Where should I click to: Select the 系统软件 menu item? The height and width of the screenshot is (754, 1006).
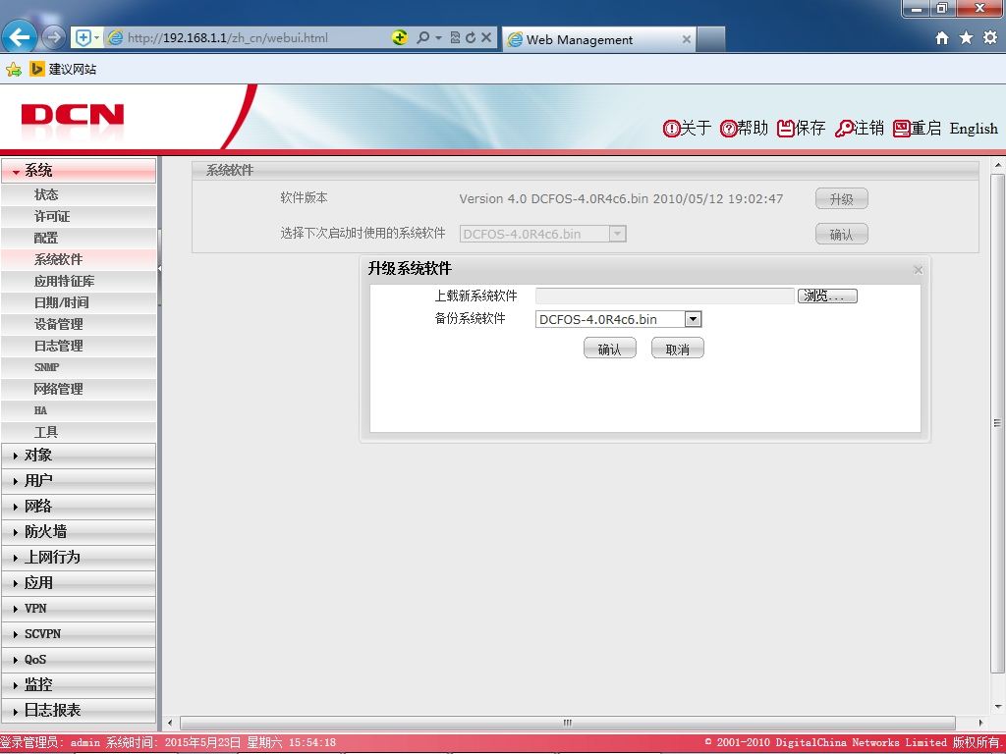[79, 259]
